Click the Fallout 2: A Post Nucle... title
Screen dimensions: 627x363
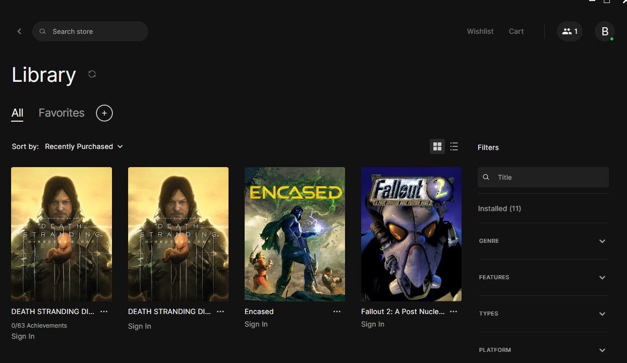pyautogui.click(x=403, y=312)
